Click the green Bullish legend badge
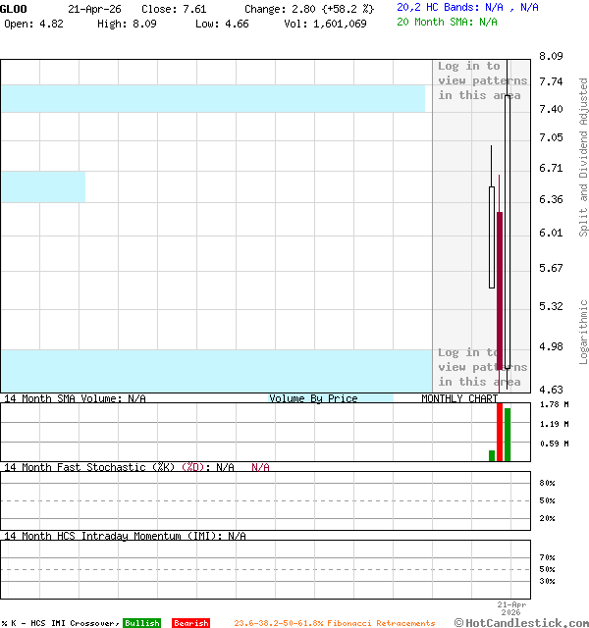The height and width of the screenshot is (628, 589). (x=141, y=623)
